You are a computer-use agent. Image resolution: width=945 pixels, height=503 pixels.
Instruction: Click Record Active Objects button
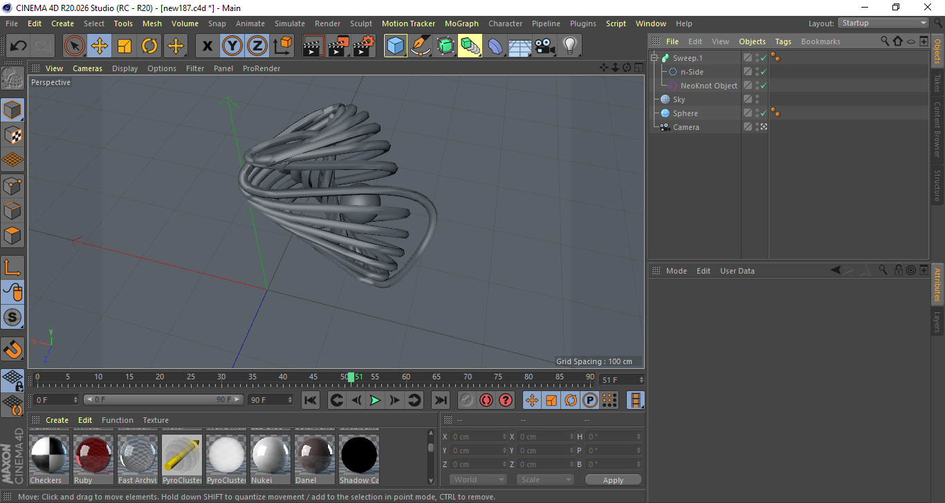tap(467, 400)
